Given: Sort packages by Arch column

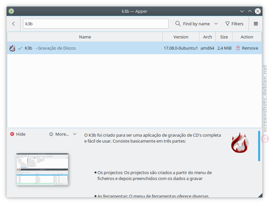Looking at the screenshot, I should pos(207,37).
